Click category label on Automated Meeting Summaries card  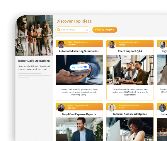pos(78,42)
